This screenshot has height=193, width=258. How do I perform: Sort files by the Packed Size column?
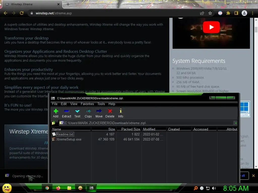pyautogui.click(x=129, y=129)
